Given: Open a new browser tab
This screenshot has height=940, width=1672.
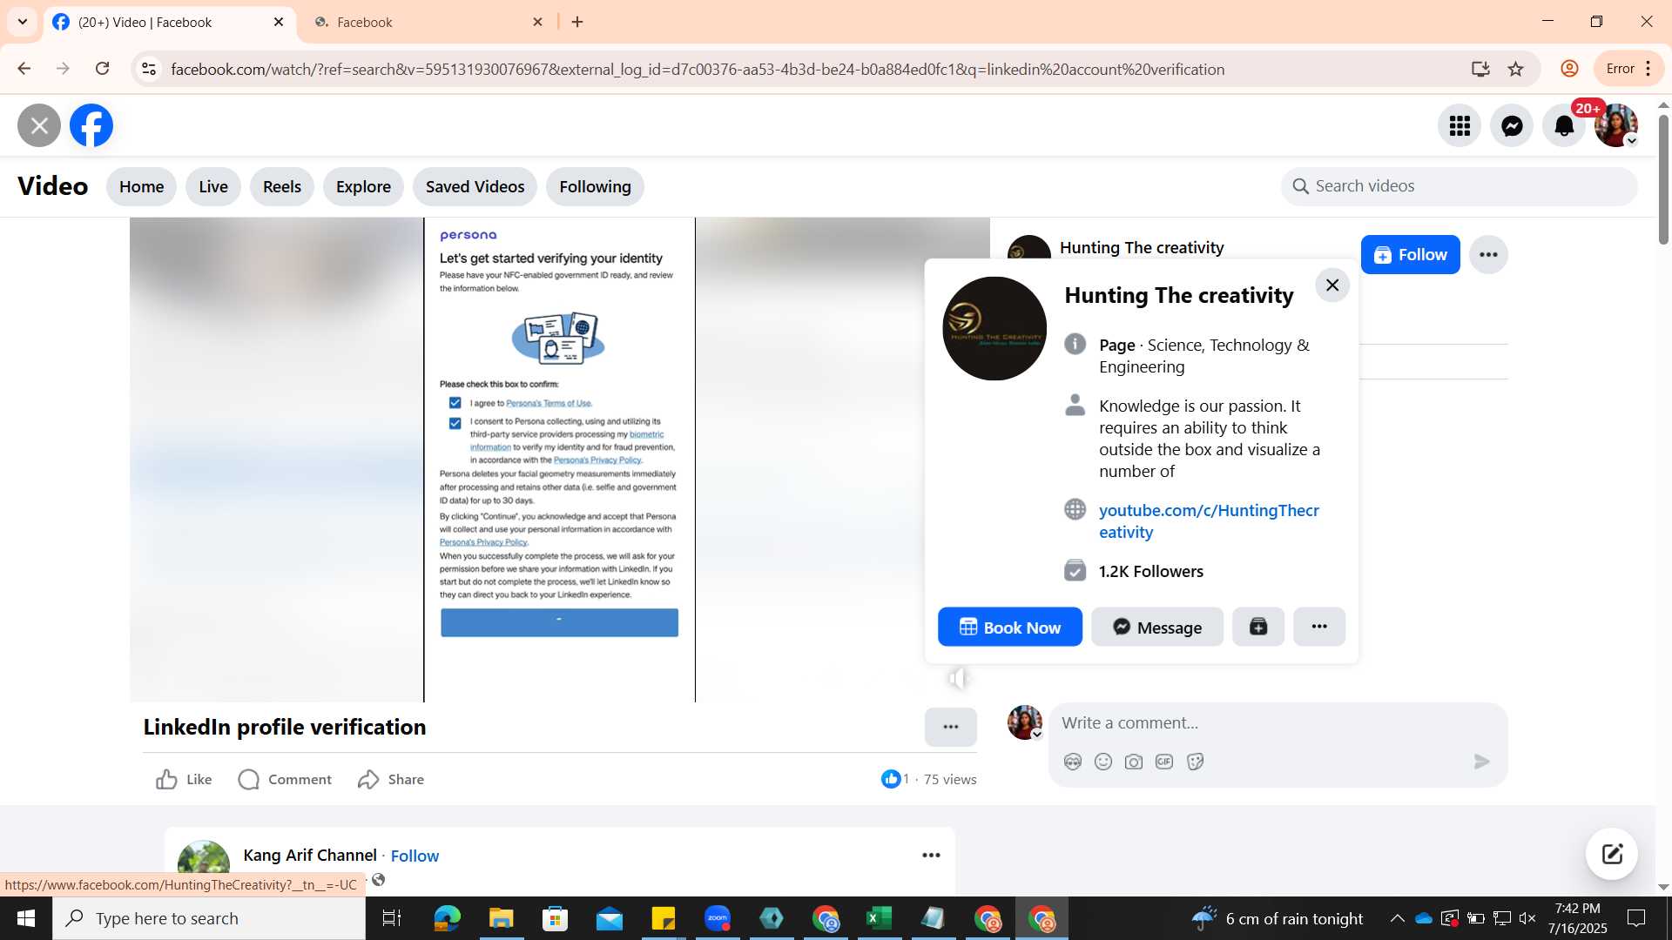Looking at the screenshot, I should (x=577, y=22).
